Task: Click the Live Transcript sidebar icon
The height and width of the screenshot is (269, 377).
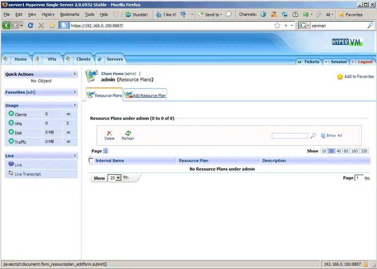Action: pyautogui.click(x=11, y=174)
